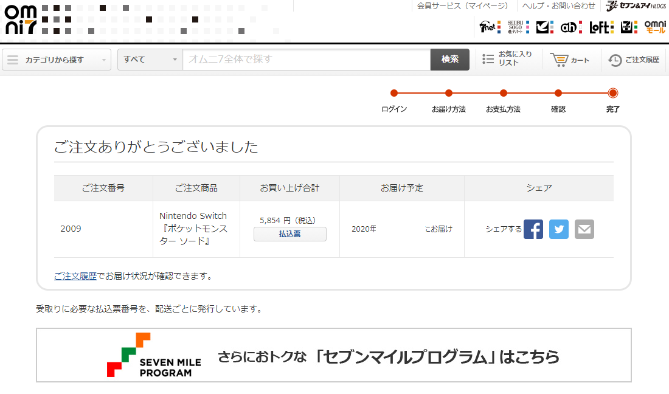The width and height of the screenshot is (669, 394).
Task: Share order on Facebook
Action: coord(533,229)
